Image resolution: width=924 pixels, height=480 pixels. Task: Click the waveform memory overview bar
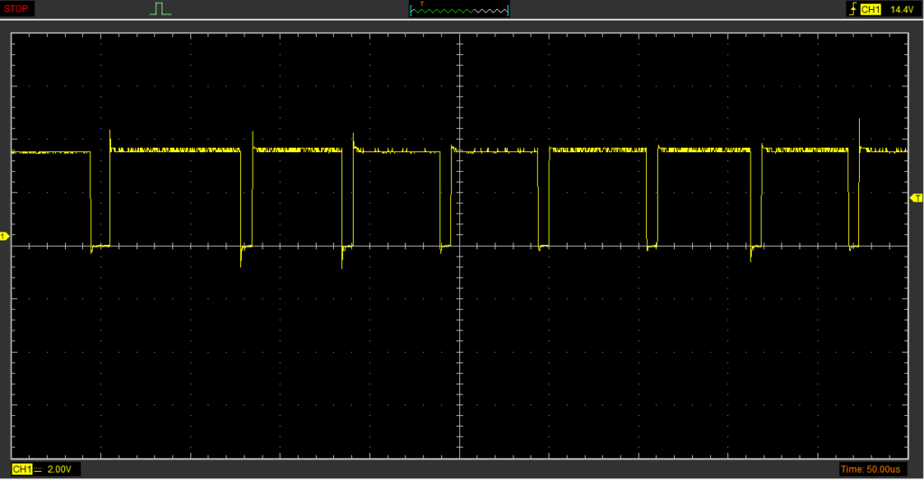tap(459, 11)
